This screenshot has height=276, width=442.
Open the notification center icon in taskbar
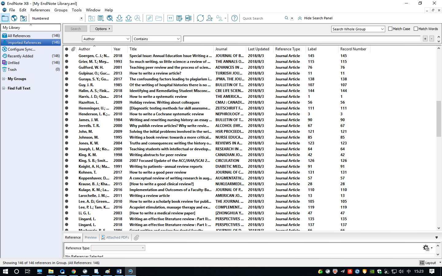[432, 271]
